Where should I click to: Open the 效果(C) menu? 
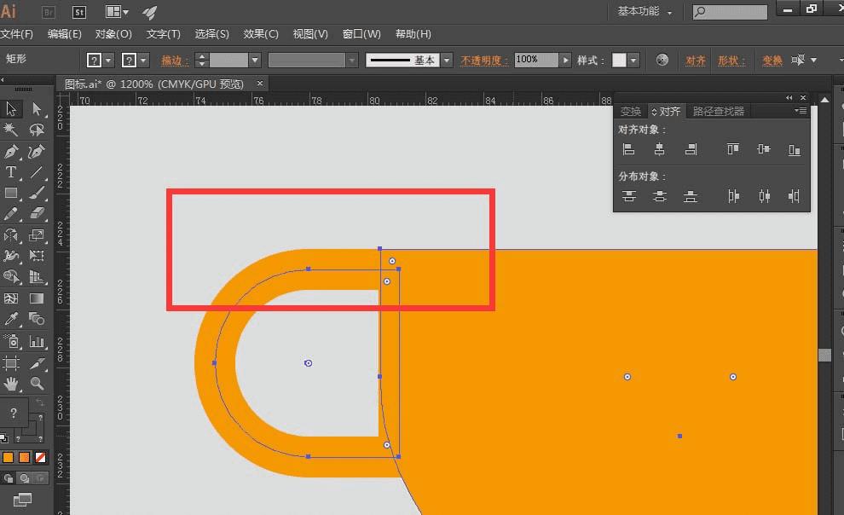(261, 34)
